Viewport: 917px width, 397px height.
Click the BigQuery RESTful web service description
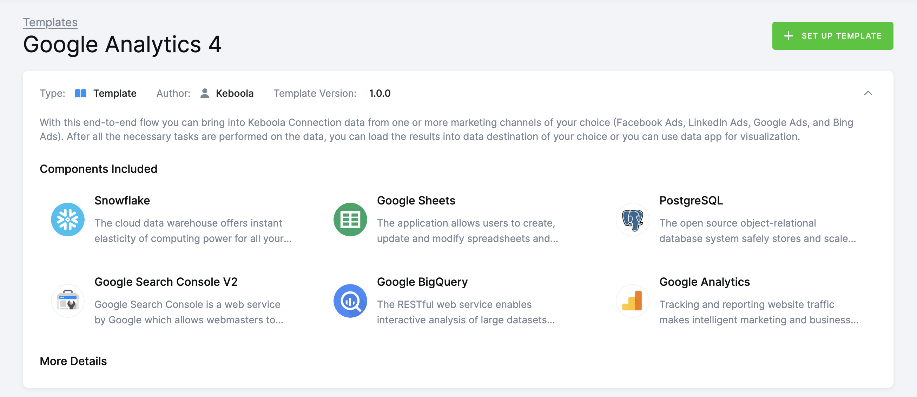click(x=466, y=312)
